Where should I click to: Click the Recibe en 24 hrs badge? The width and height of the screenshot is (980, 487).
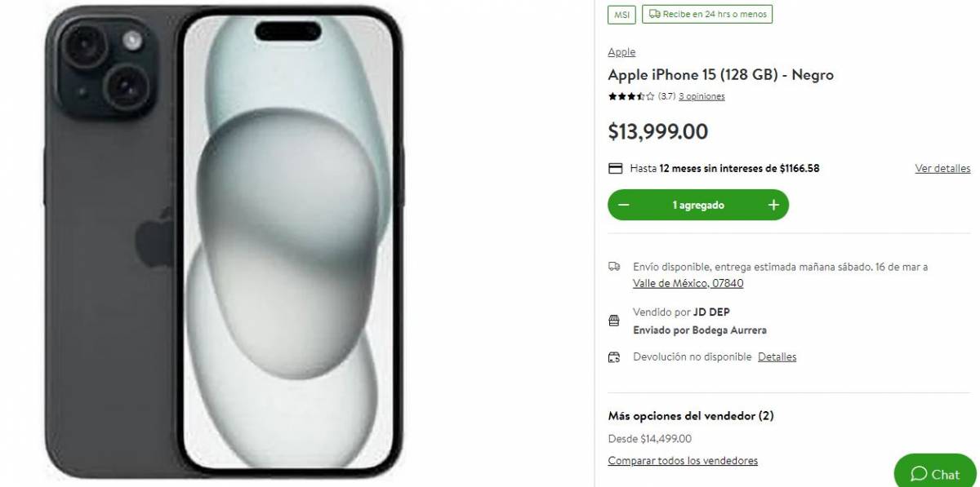[x=707, y=15]
